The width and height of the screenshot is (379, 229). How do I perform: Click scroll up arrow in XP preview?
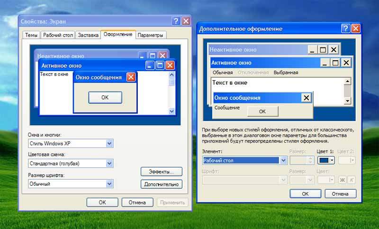(x=171, y=75)
